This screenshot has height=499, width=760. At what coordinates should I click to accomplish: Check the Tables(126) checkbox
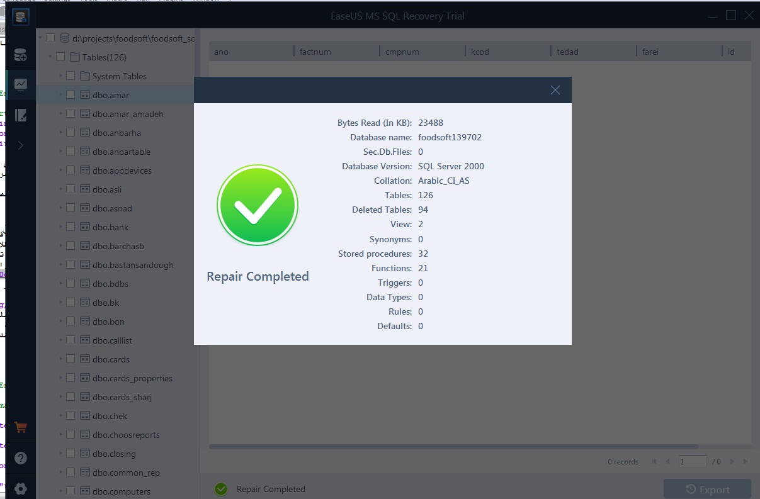60,57
